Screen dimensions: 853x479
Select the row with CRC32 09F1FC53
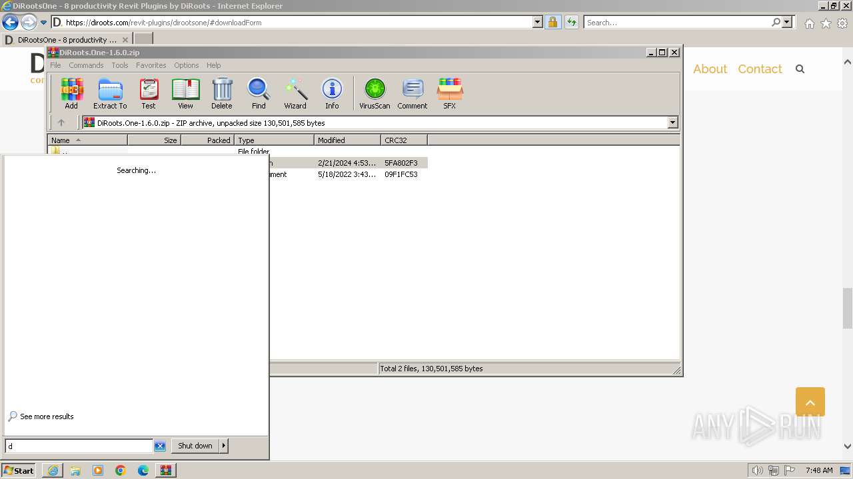point(348,174)
